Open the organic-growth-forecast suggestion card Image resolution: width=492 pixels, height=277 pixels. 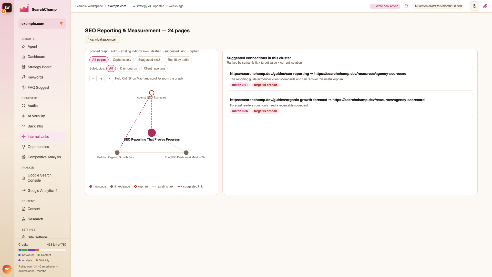[350, 105]
